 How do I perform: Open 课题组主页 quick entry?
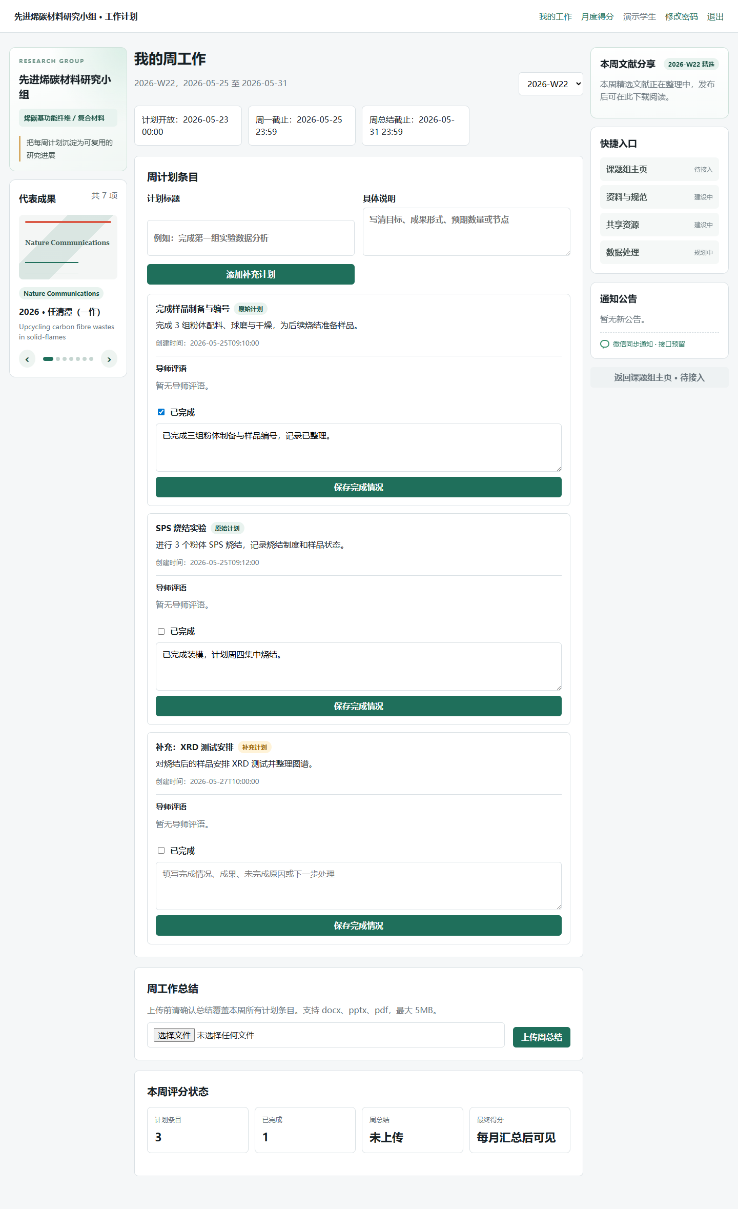(660, 169)
